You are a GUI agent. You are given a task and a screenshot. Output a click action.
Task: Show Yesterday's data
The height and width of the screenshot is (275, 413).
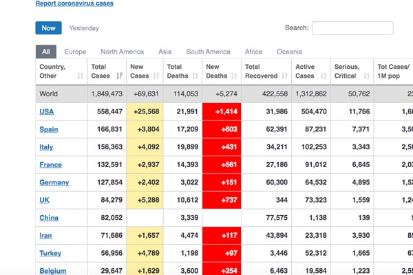click(84, 28)
